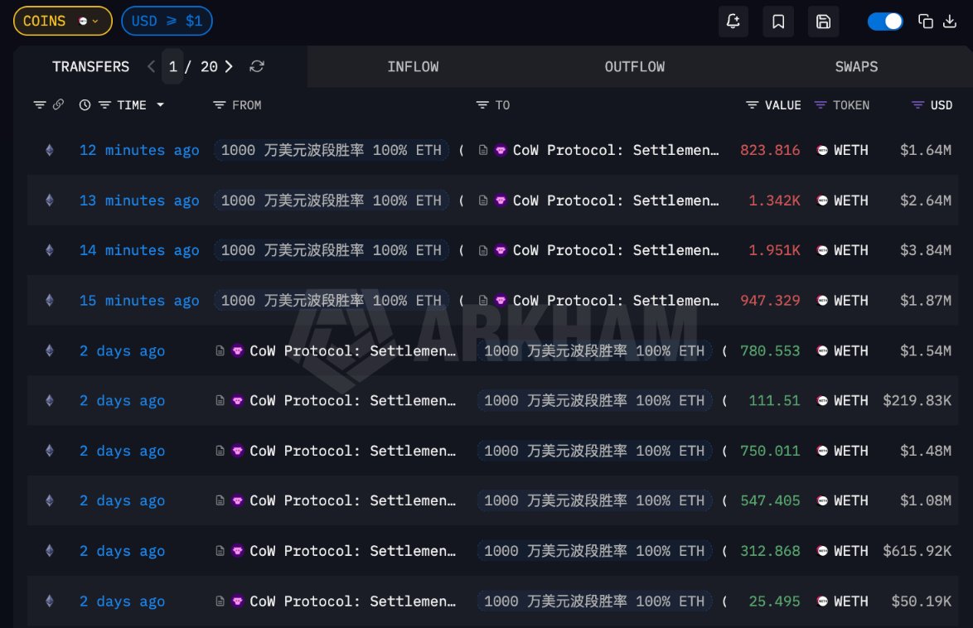Go to previous transfers page
The height and width of the screenshot is (628, 973).
(x=151, y=66)
